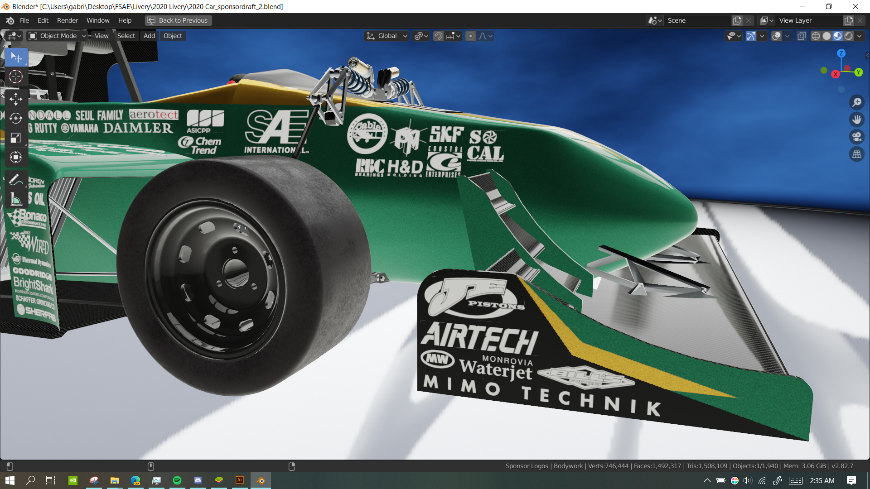Open the Edit menu
Image resolution: width=870 pixels, height=489 pixels.
(43, 20)
